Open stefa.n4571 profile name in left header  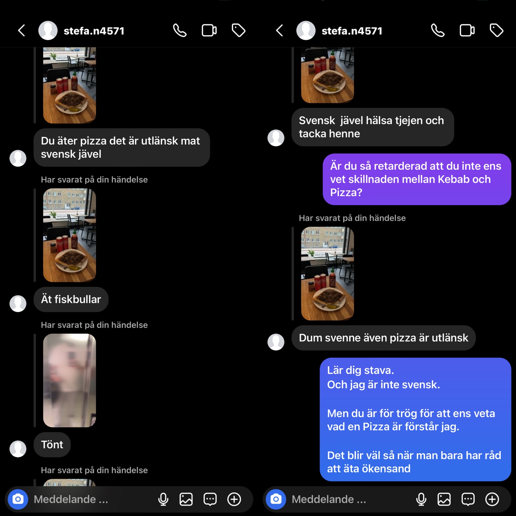94,31
